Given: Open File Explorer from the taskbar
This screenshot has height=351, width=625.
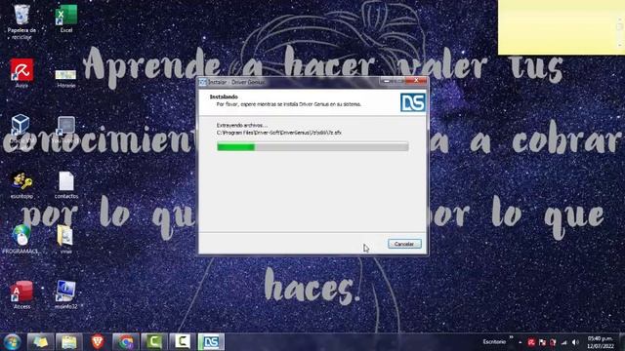Looking at the screenshot, I should [x=69, y=342].
